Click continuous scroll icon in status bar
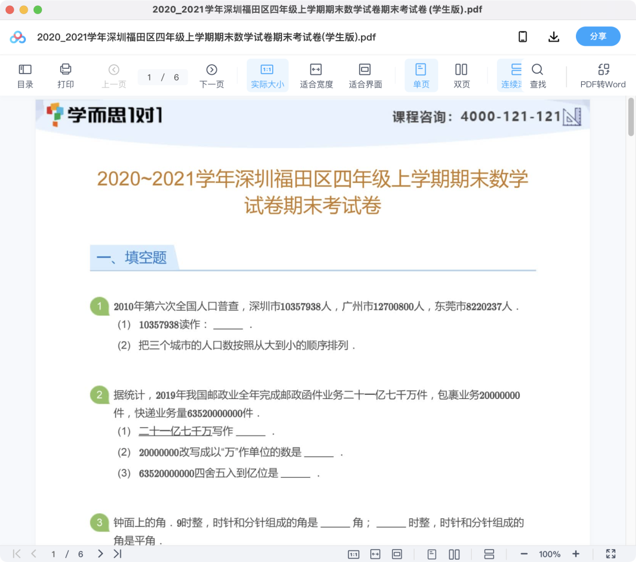The width and height of the screenshot is (636, 562). [489, 554]
